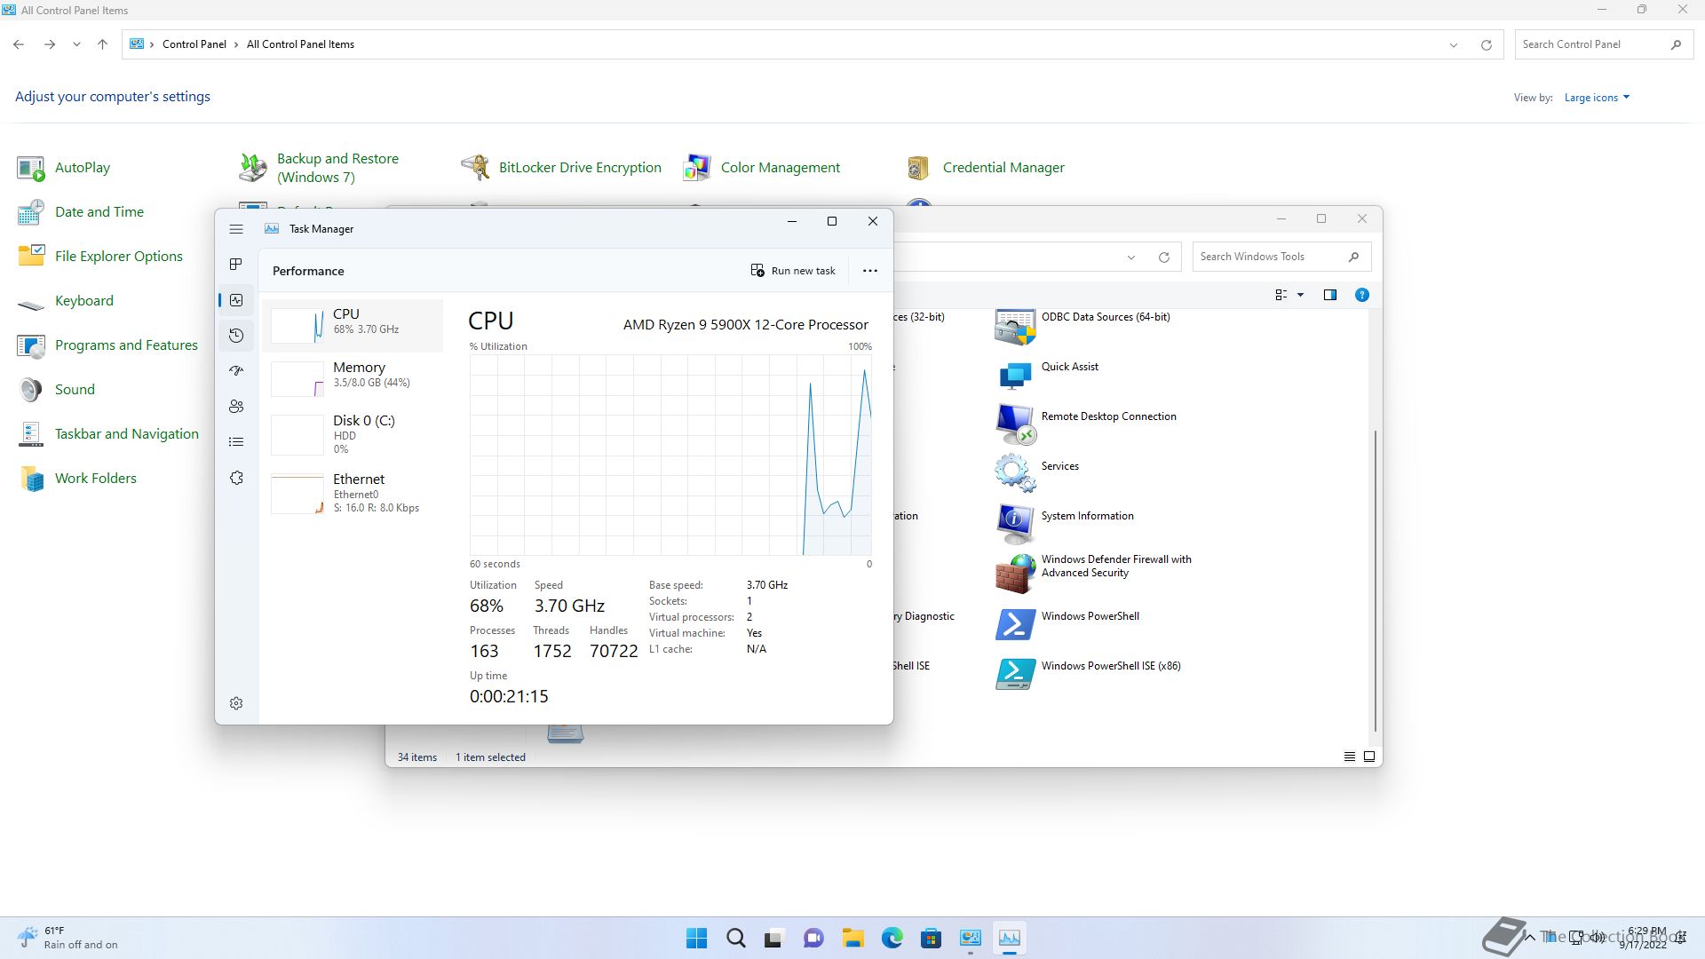Select Ethernet performance item
This screenshot has height=959, width=1705.
tap(353, 494)
